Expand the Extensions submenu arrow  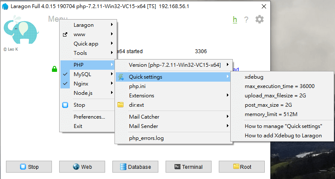[x=228, y=95]
